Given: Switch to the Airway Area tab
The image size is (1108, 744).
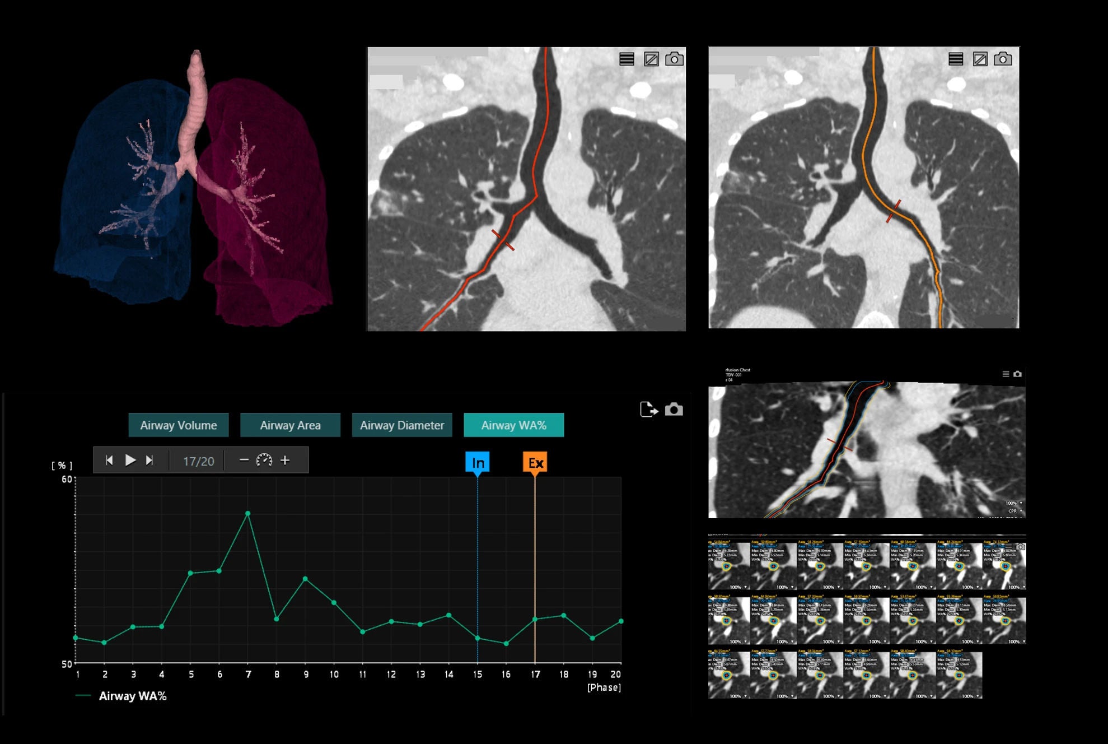Looking at the screenshot, I should [290, 425].
